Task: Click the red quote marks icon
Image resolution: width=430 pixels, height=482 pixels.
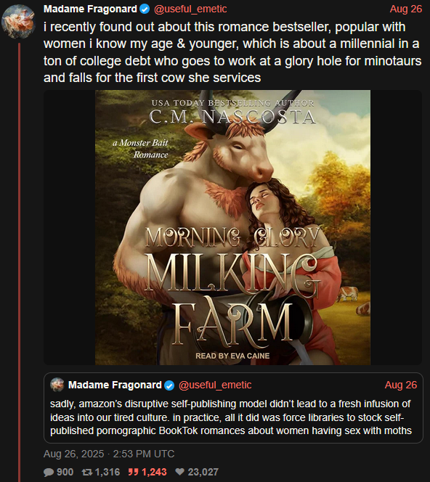Action: [x=133, y=472]
